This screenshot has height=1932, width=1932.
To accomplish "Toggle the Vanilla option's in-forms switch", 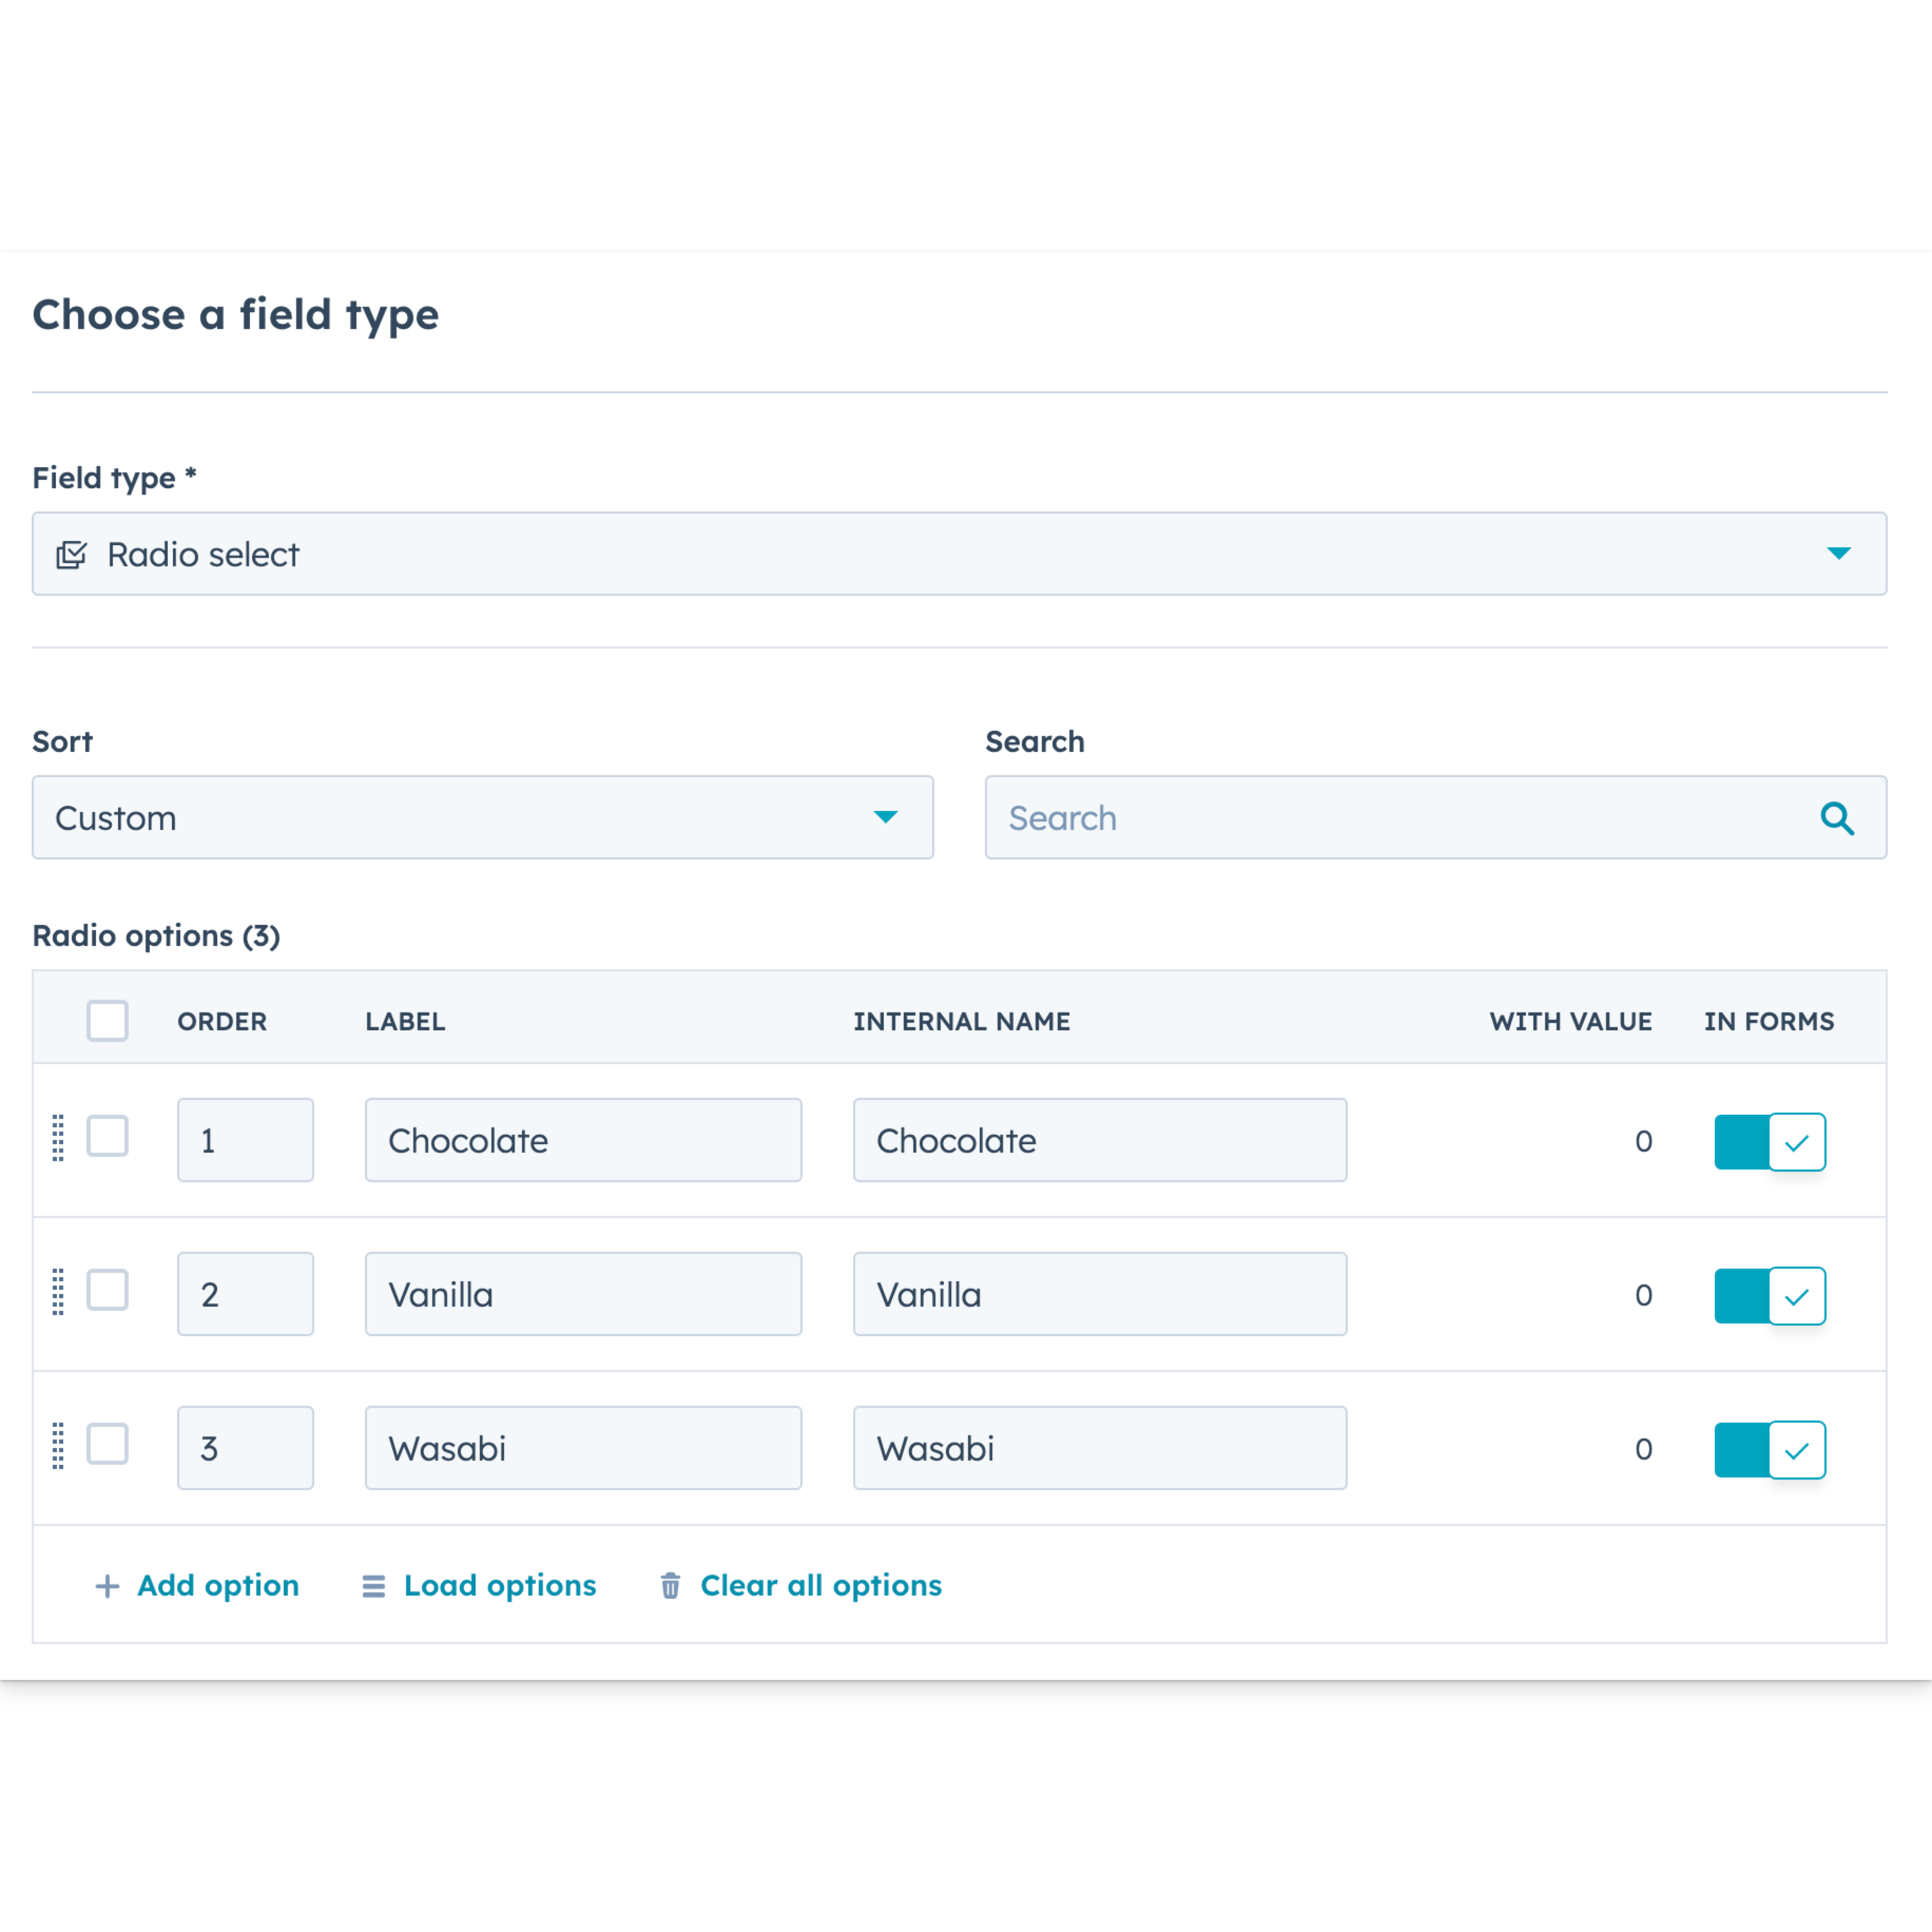I will click(x=1770, y=1295).
